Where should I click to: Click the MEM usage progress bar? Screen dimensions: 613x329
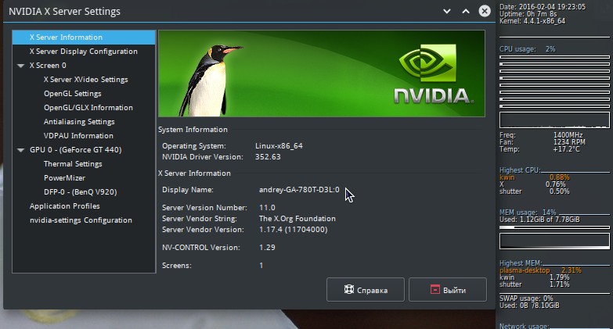click(554, 227)
